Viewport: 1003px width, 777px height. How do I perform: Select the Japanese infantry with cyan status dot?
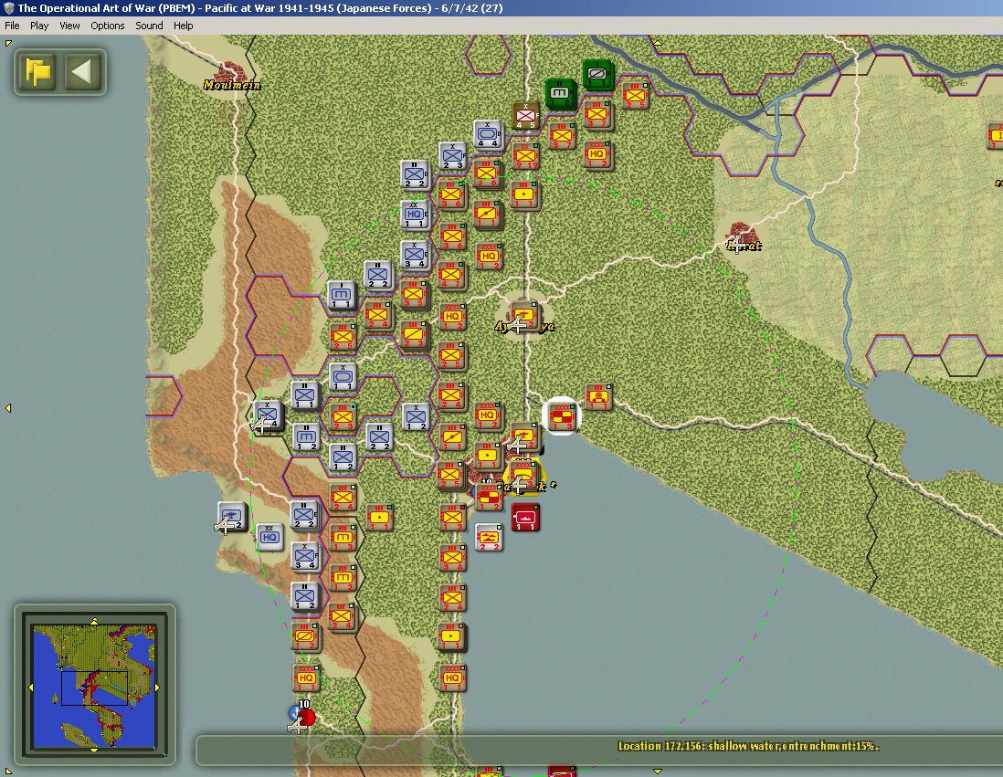pyautogui.click(x=343, y=417)
